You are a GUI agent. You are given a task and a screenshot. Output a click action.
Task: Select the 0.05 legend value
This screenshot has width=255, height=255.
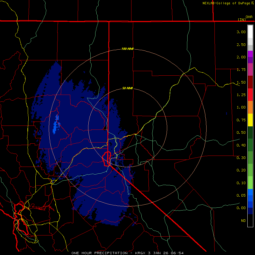click(241, 195)
